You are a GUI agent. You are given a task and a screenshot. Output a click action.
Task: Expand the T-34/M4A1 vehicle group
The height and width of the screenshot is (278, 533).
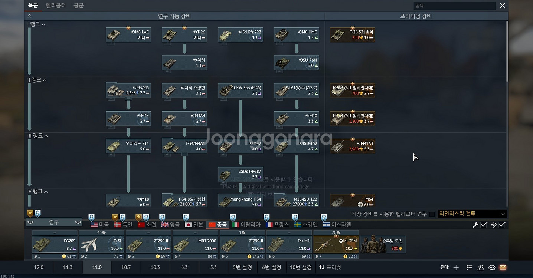point(184,154)
